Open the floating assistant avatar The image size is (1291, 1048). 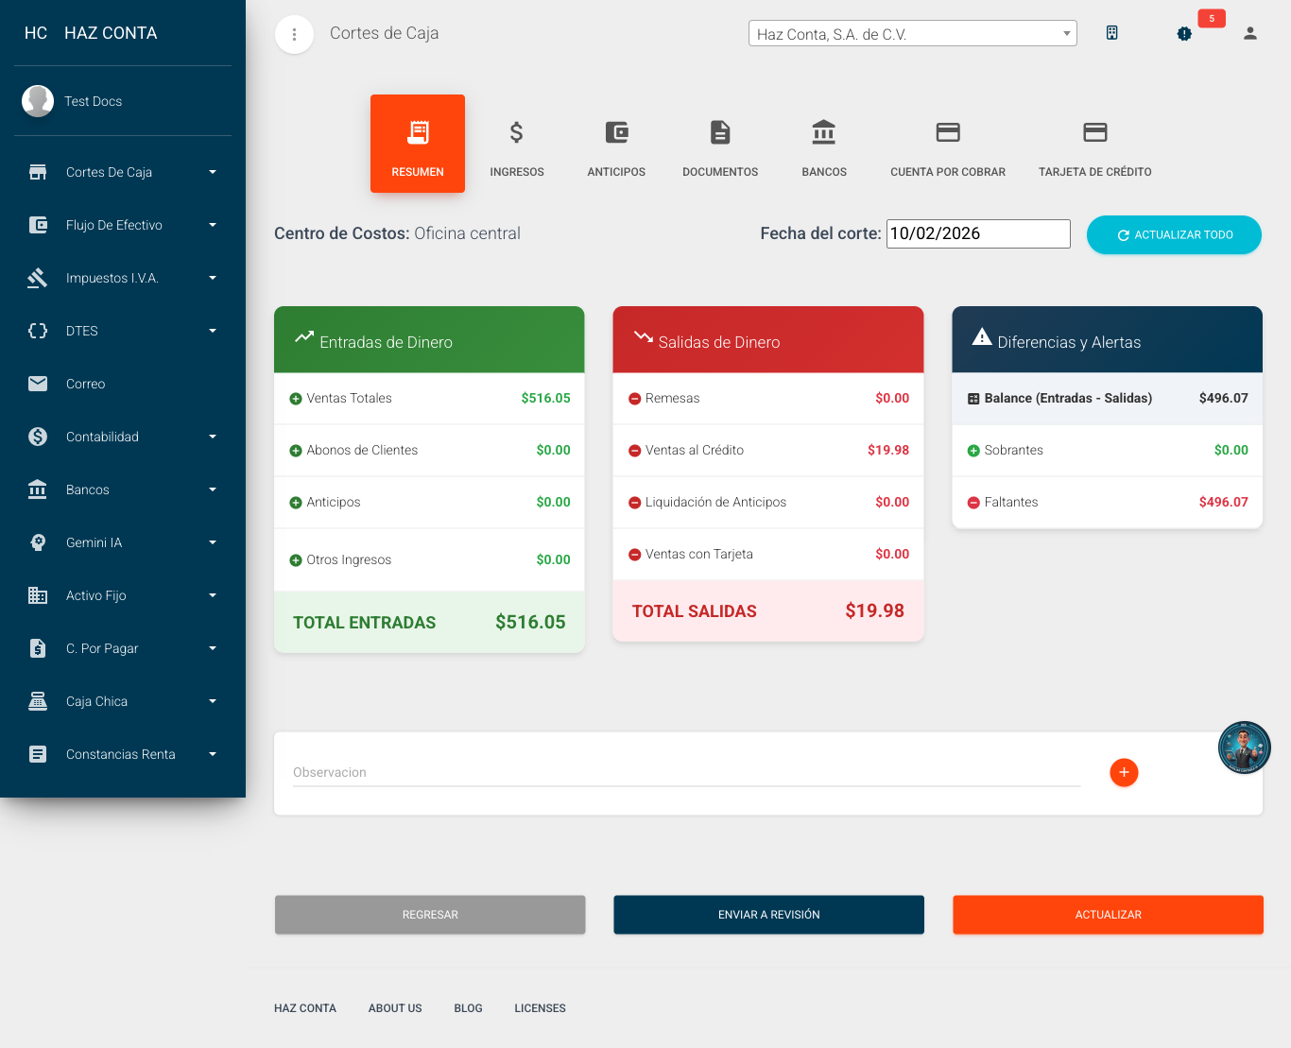tap(1244, 747)
